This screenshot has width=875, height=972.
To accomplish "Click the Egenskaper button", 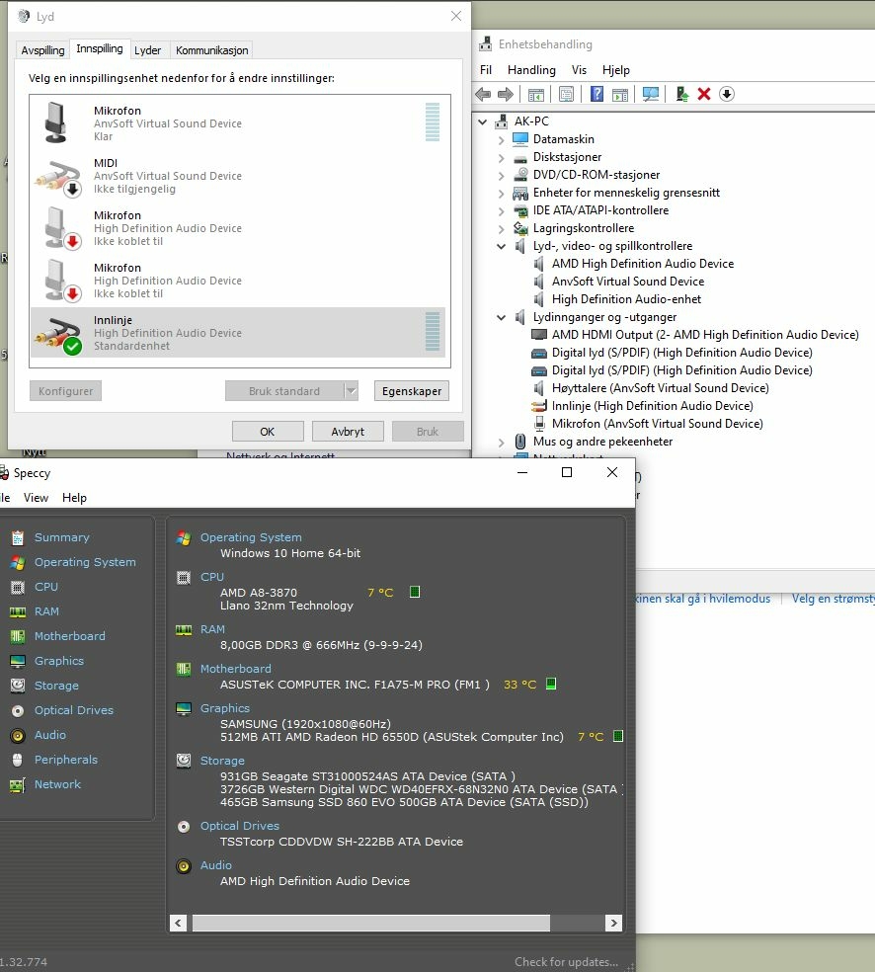I will tap(412, 391).
